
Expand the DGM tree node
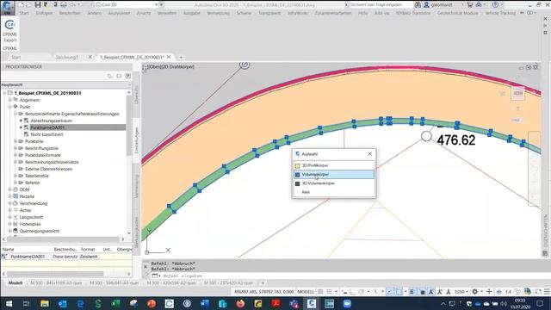pyautogui.click(x=9, y=189)
